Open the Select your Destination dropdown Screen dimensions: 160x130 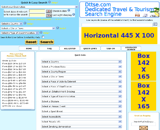tap(39, 7)
